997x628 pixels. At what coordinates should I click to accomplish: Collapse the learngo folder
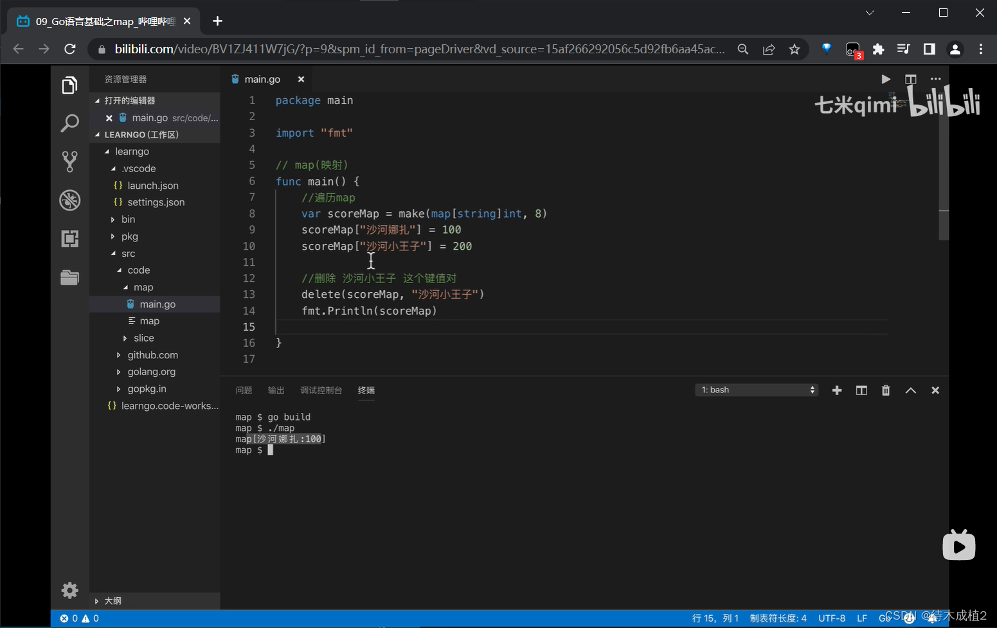click(155, 152)
